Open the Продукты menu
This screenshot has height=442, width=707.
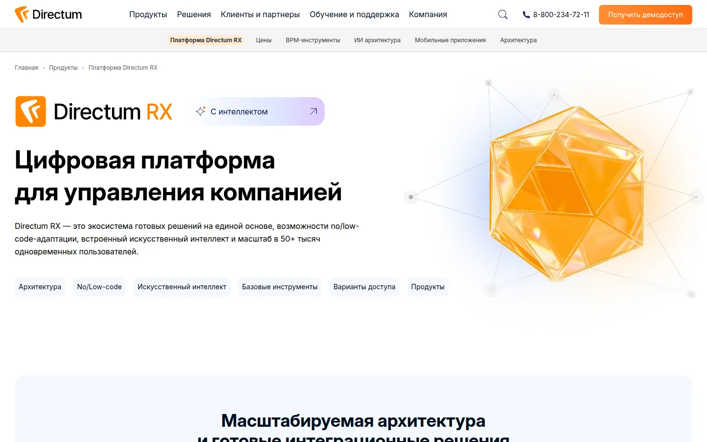point(148,15)
